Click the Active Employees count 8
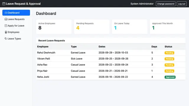The image size is (189, 106). click(40, 28)
